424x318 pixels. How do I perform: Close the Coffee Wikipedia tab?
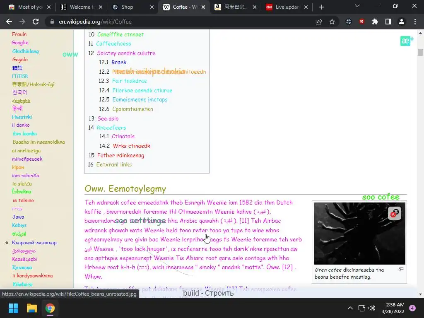pyautogui.click(x=203, y=7)
